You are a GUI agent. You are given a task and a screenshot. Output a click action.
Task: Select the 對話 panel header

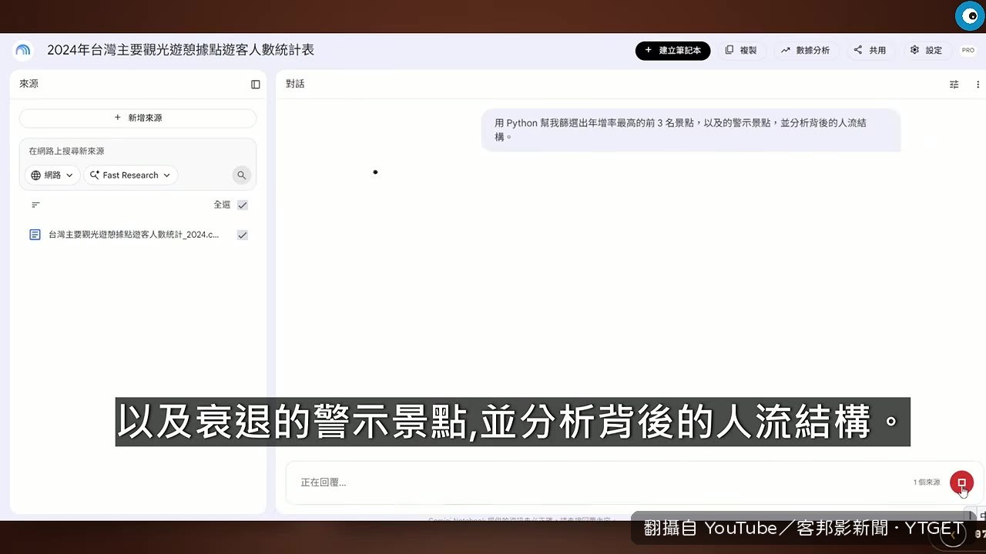click(295, 84)
